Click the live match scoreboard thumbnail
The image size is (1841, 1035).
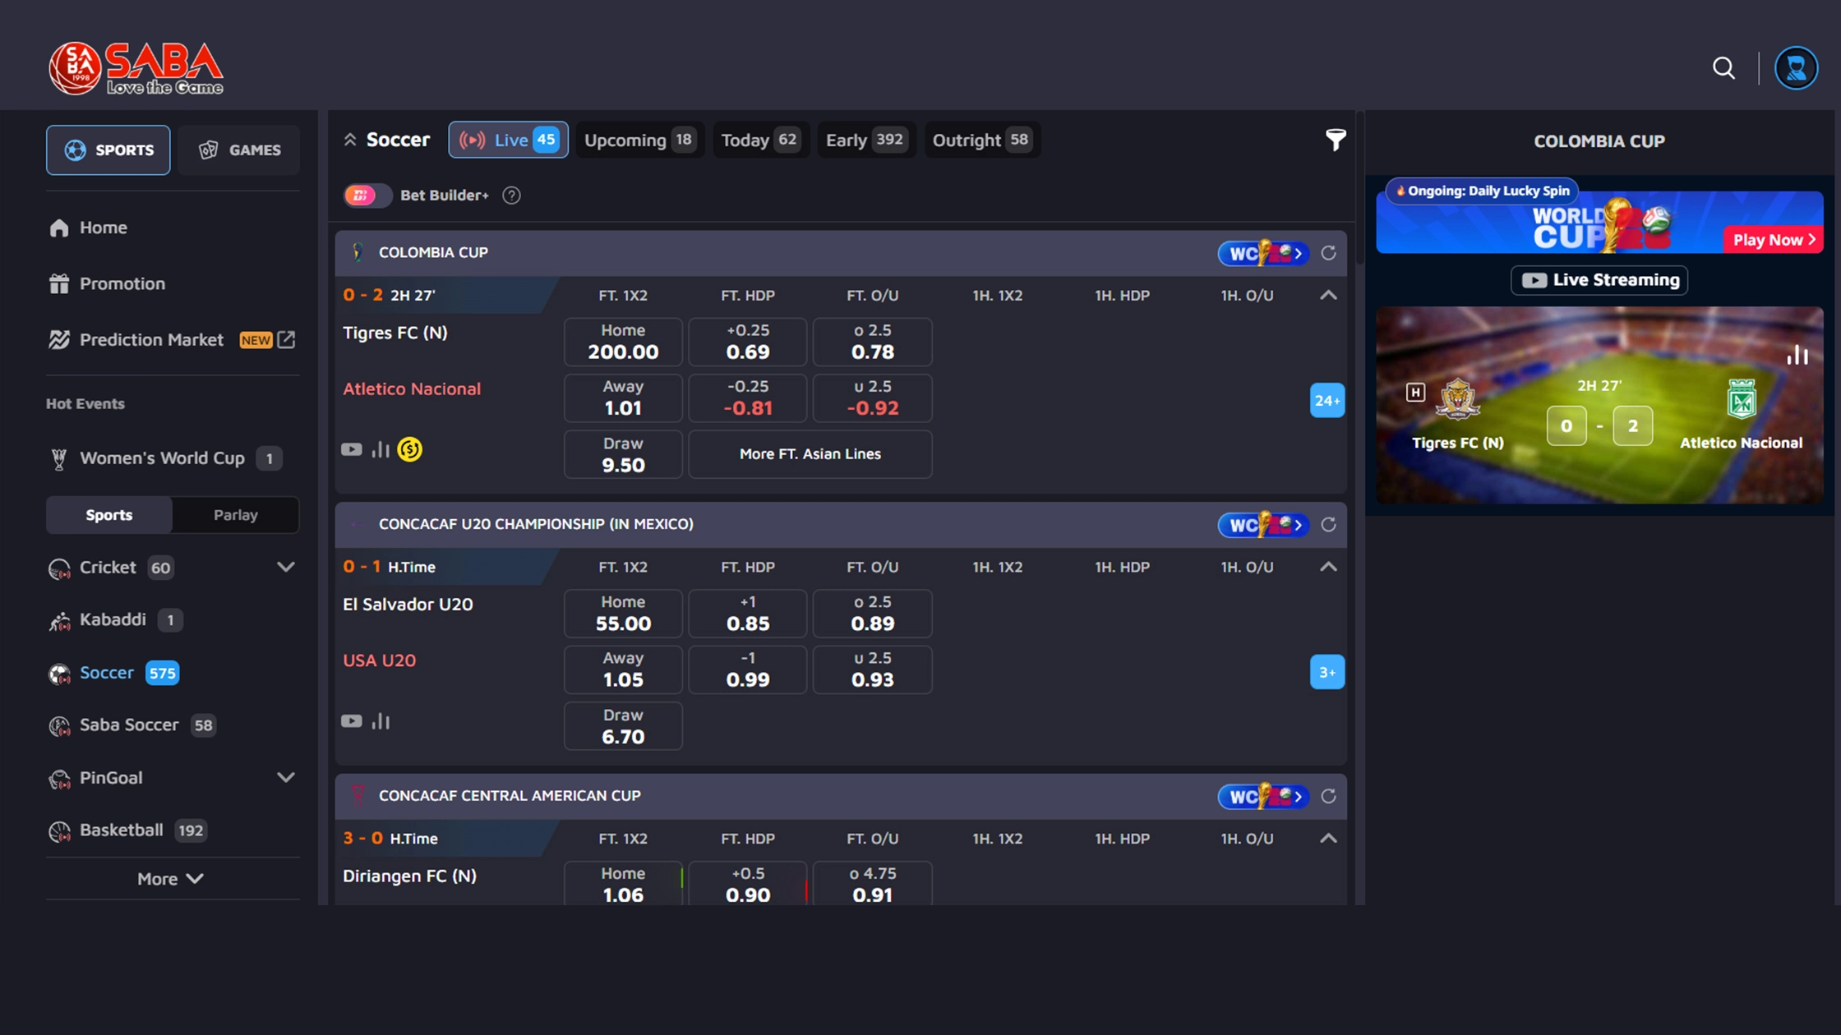pyautogui.click(x=1599, y=405)
